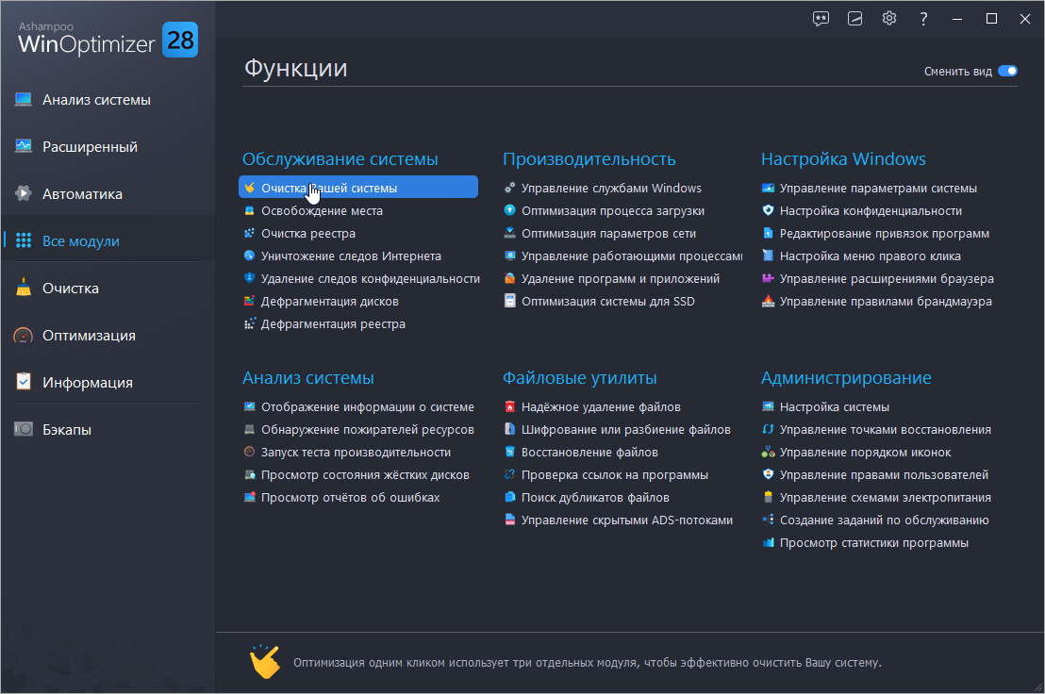Click icon beside 'Шифрование или разбиение файлов'
Image resolution: width=1045 pixels, height=694 pixels.
(510, 428)
